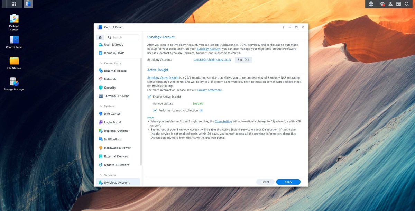Screen dimensions: 415x211
Task: Select Info Center in the sidebar
Action: pos(112,113)
